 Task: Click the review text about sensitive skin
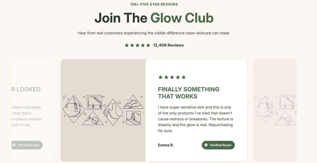pyautogui.click(x=195, y=119)
